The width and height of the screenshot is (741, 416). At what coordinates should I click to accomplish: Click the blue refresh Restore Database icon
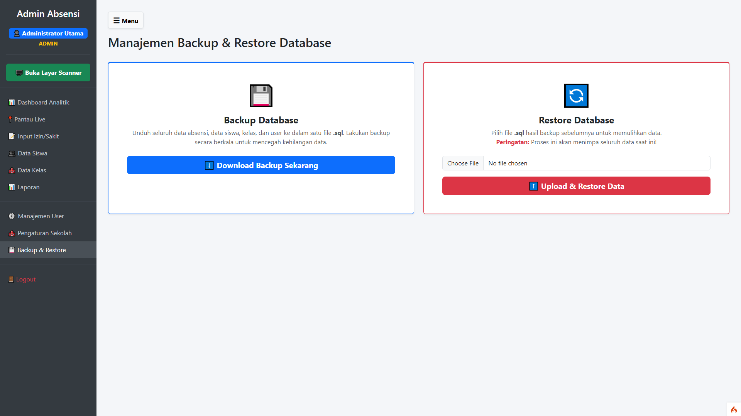click(x=576, y=96)
